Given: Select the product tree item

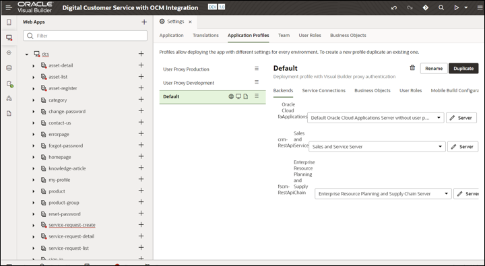Looking at the screenshot, I should click(x=57, y=191).
